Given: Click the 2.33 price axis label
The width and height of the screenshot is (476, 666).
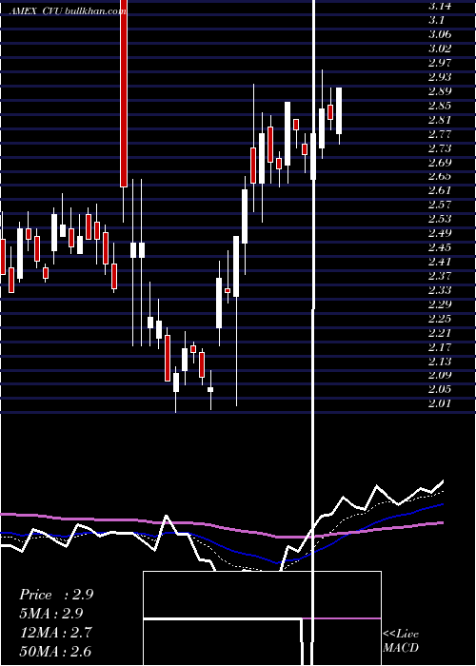Looking at the screenshot, I should 440,290.
